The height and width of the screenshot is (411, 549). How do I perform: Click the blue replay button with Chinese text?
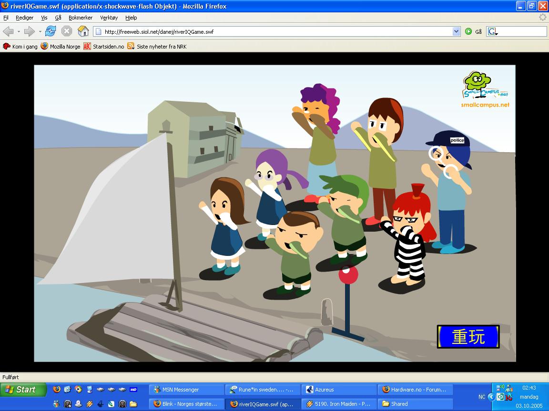468,337
